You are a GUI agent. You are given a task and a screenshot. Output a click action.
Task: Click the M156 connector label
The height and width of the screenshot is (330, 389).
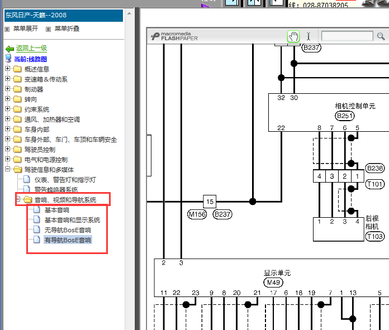click(x=197, y=214)
